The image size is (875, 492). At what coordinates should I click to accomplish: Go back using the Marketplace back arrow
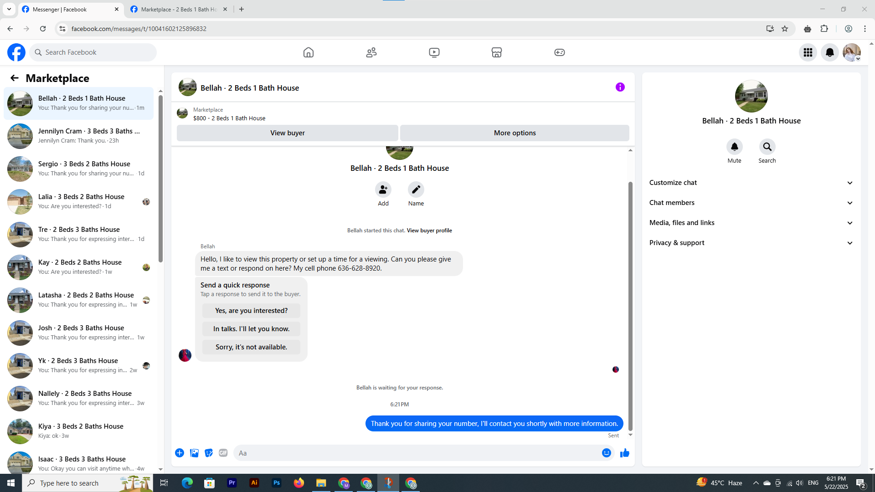(x=15, y=78)
